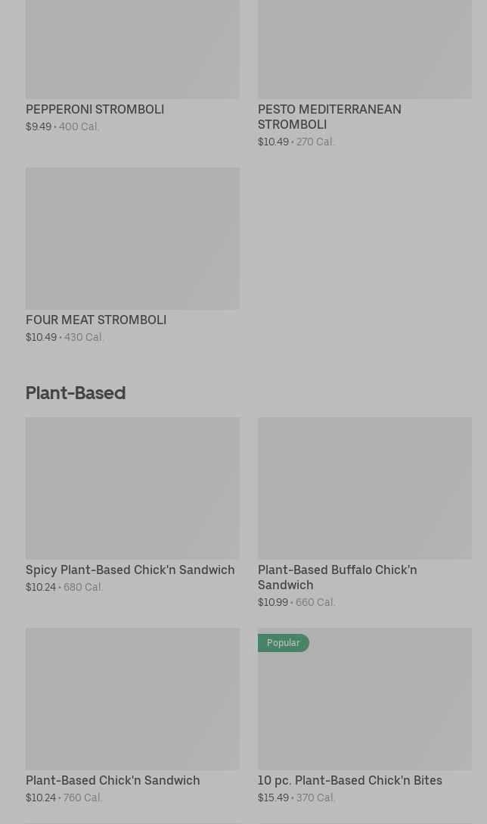
Task: Click the $15.49 price for Chick'n Bites
Action: (273, 797)
